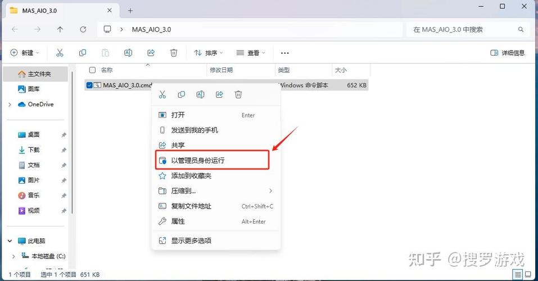This screenshot has width=538, height=281.
Task: Expand the 压缩到... submenu
Action: click(x=271, y=191)
